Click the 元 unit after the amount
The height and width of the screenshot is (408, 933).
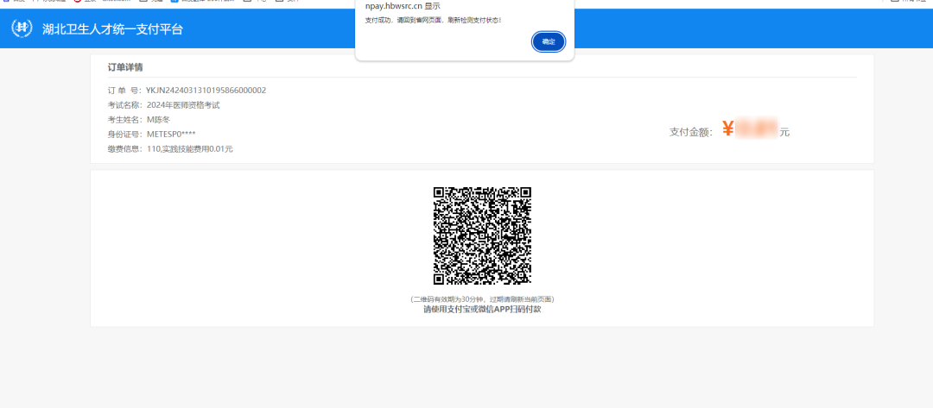784,132
